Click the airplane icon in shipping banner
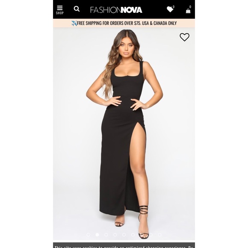This screenshot has width=248, height=248. 74,23
